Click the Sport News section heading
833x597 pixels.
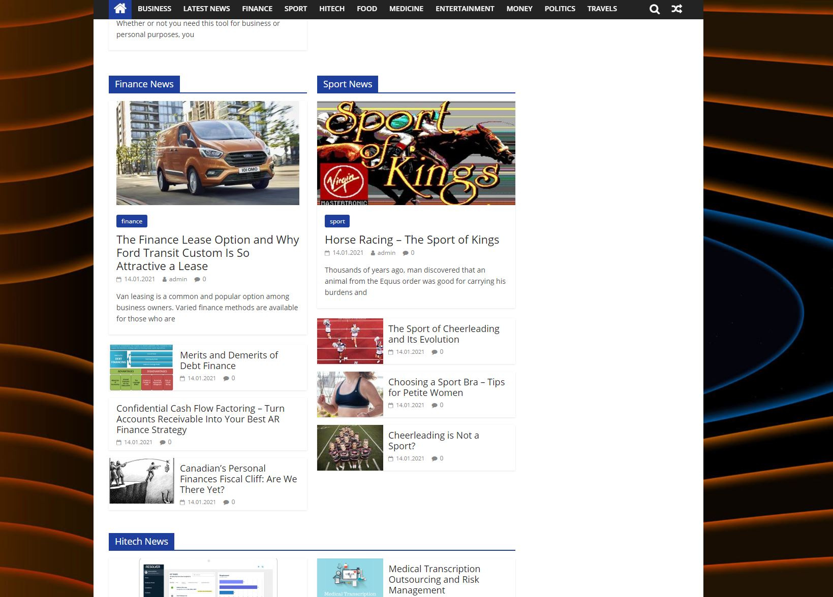coord(348,84)
